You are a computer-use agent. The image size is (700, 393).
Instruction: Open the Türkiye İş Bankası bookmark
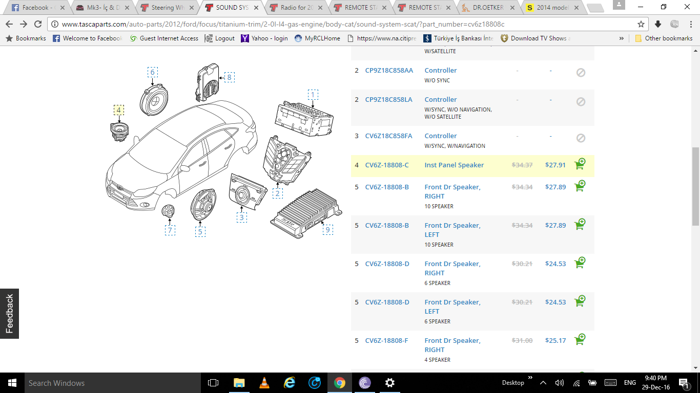(458, 38)
